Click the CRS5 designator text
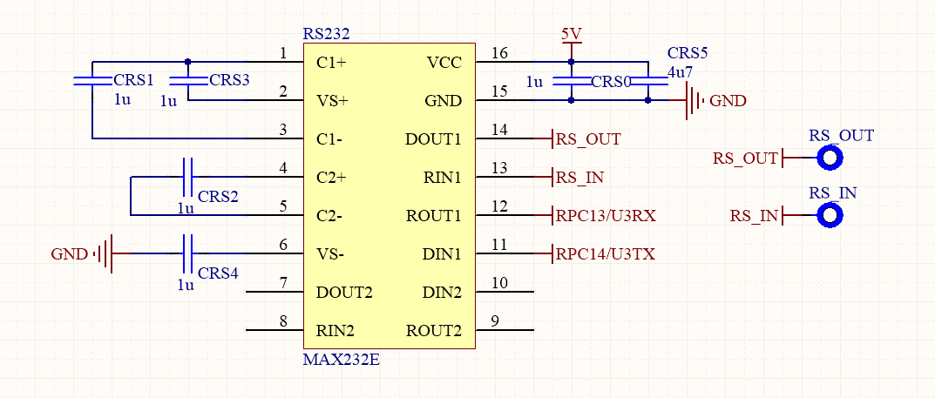 (x=687, y=53)
